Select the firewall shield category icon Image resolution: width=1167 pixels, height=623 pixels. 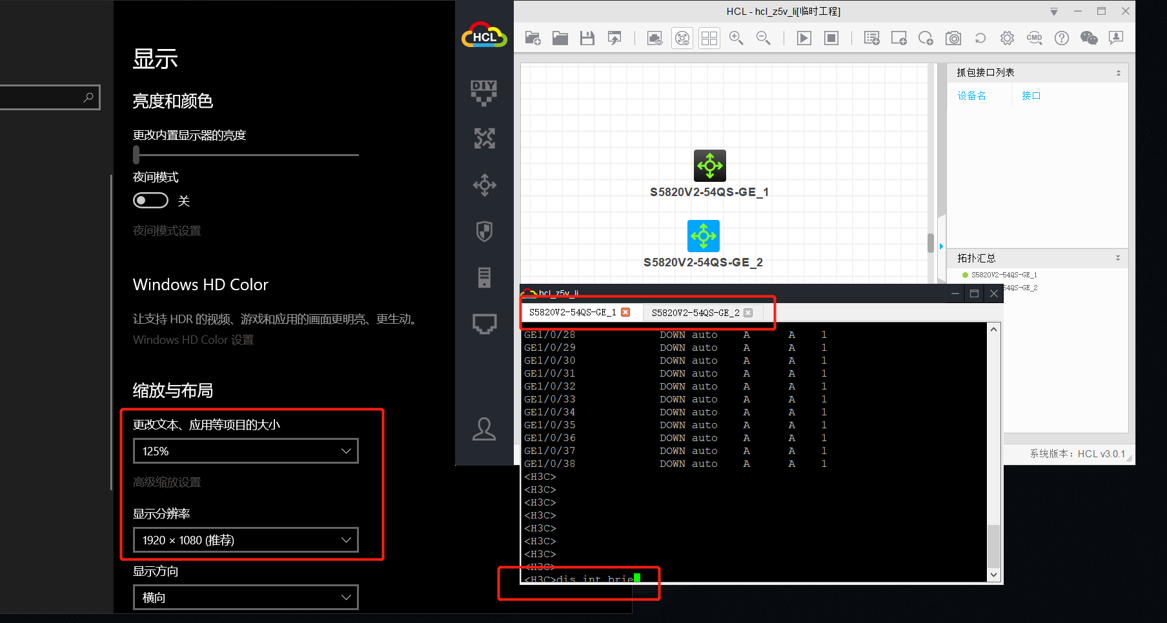coord(484,231)
